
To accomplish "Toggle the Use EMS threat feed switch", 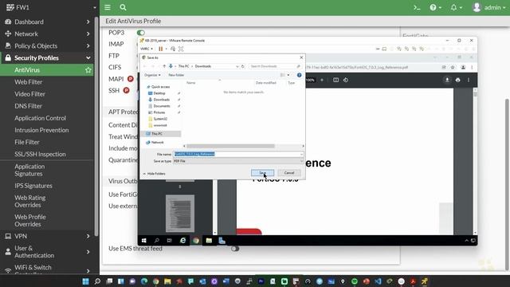I will pos(235,249).
